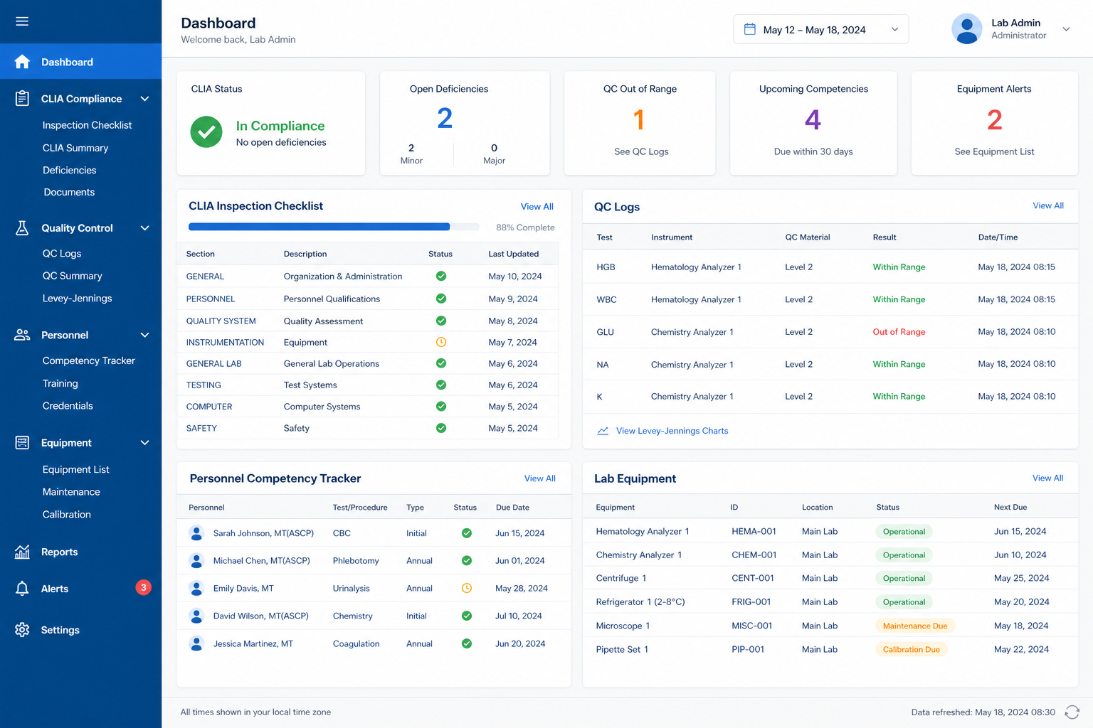The width and height of the screenshot is (1093, 728).
Task: Click the Upcoming Competencies card count 4
Action: [x=813, y=119]
